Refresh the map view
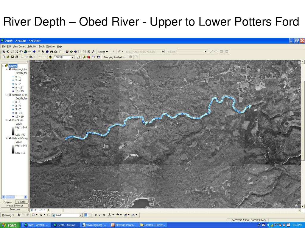The height and width of the screenshot is (228, 305). [41, 210]
